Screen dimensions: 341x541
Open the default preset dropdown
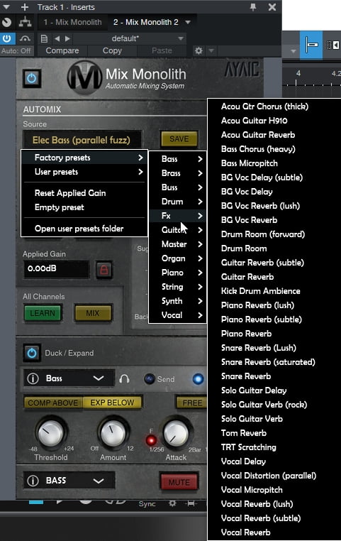(x=130, y=38)
